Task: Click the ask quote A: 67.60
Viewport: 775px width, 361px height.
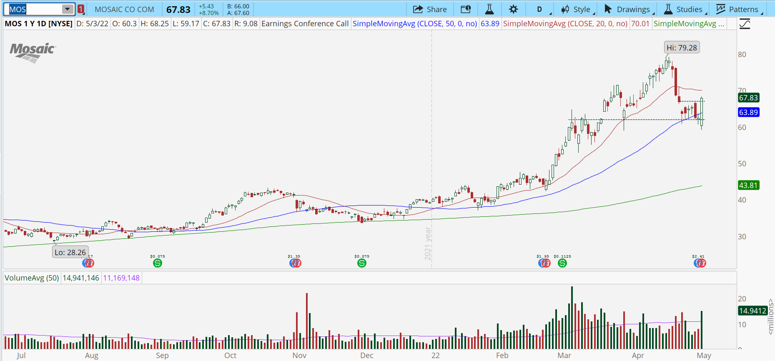Action: (x=238, y=13)
